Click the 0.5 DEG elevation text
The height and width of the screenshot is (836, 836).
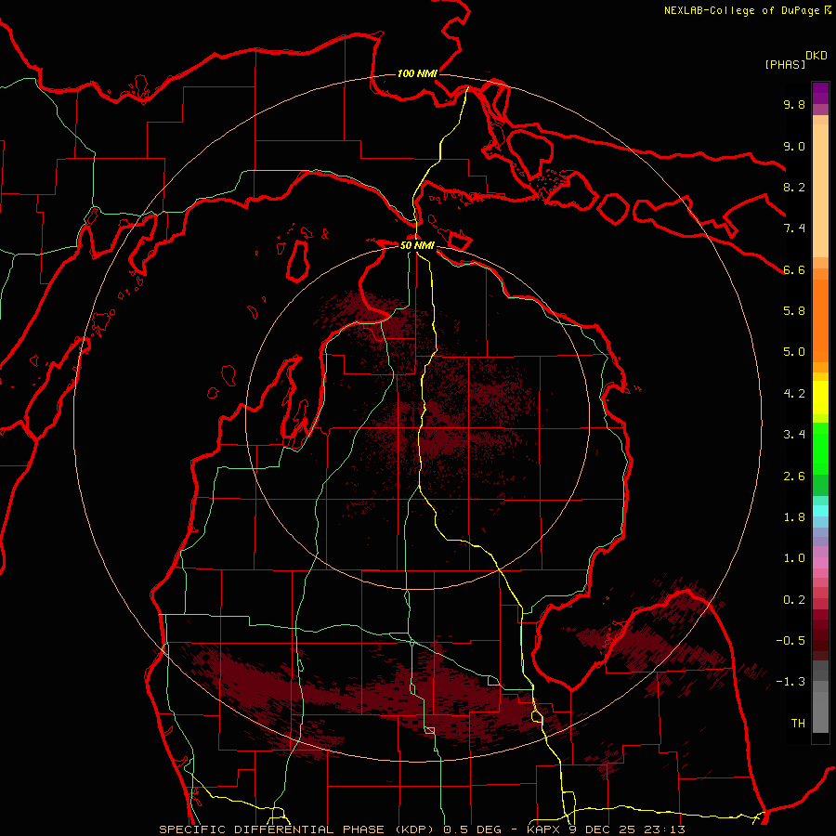(x=473, y=829)
